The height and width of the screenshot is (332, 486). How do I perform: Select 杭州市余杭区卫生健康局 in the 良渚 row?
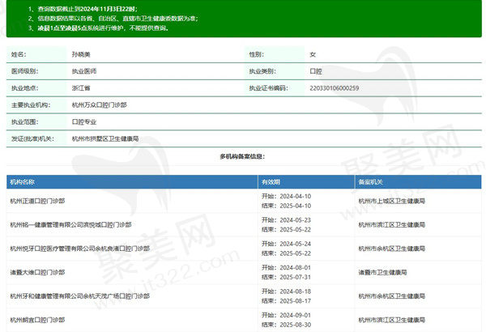tap(392, 249)
